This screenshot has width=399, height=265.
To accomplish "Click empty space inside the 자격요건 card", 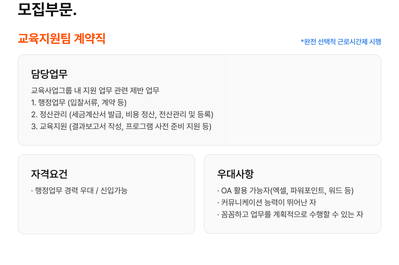I will coord(106,215).
